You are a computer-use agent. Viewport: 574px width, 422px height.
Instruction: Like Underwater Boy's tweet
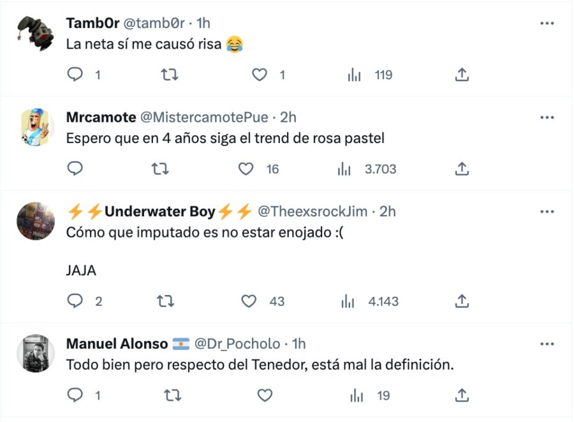pos(248,301)
